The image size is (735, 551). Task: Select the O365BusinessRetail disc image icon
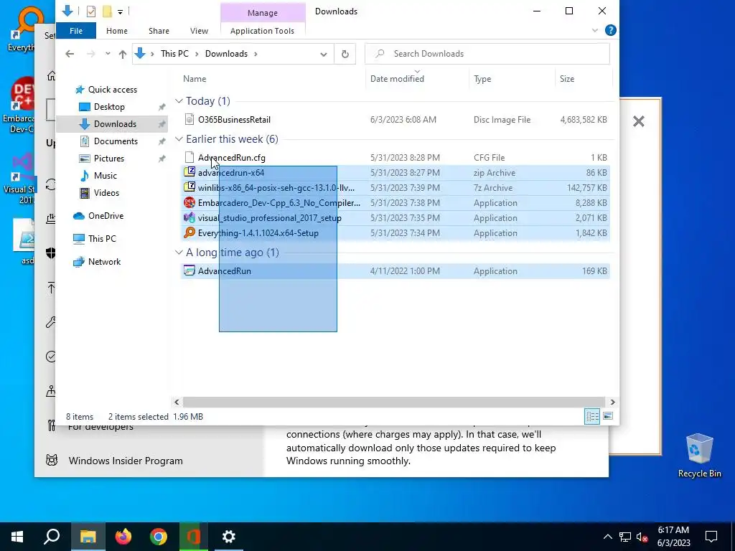pyautogui.click(x=189, y=120)
